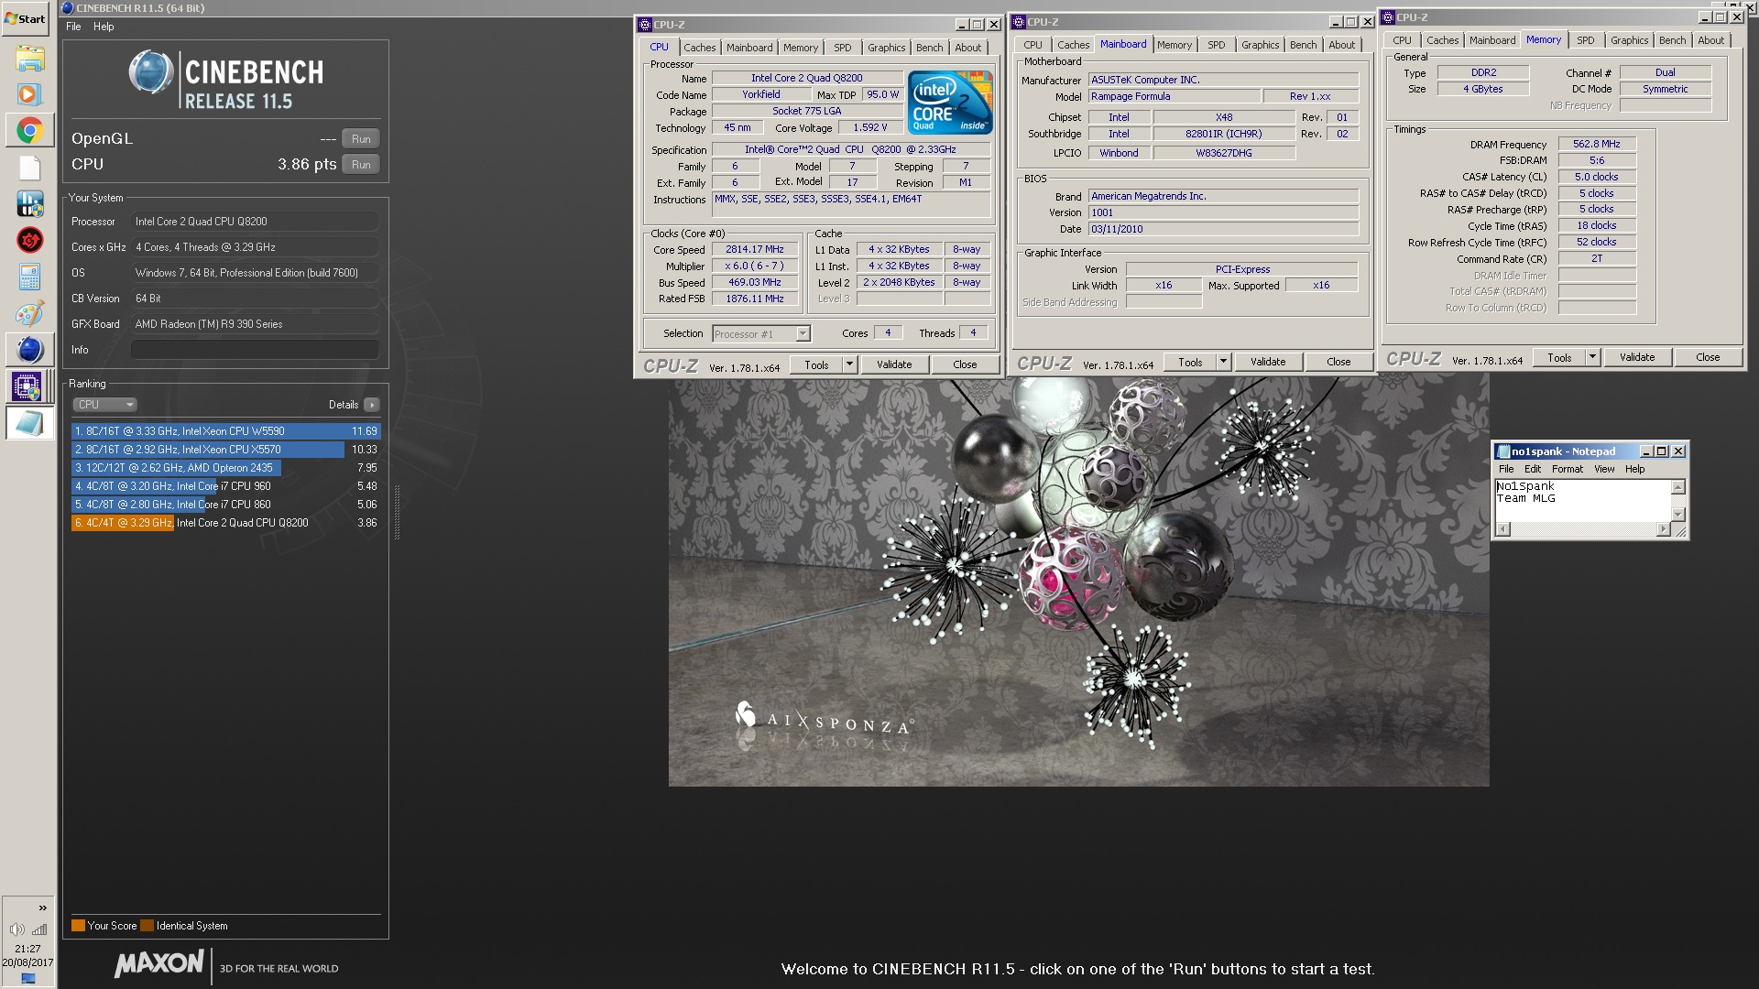The height and width of the screenshot is (989, 1759).
Task: Switch to Caches tab in first CPU-Z window
Action: click(x=700, y=48)
